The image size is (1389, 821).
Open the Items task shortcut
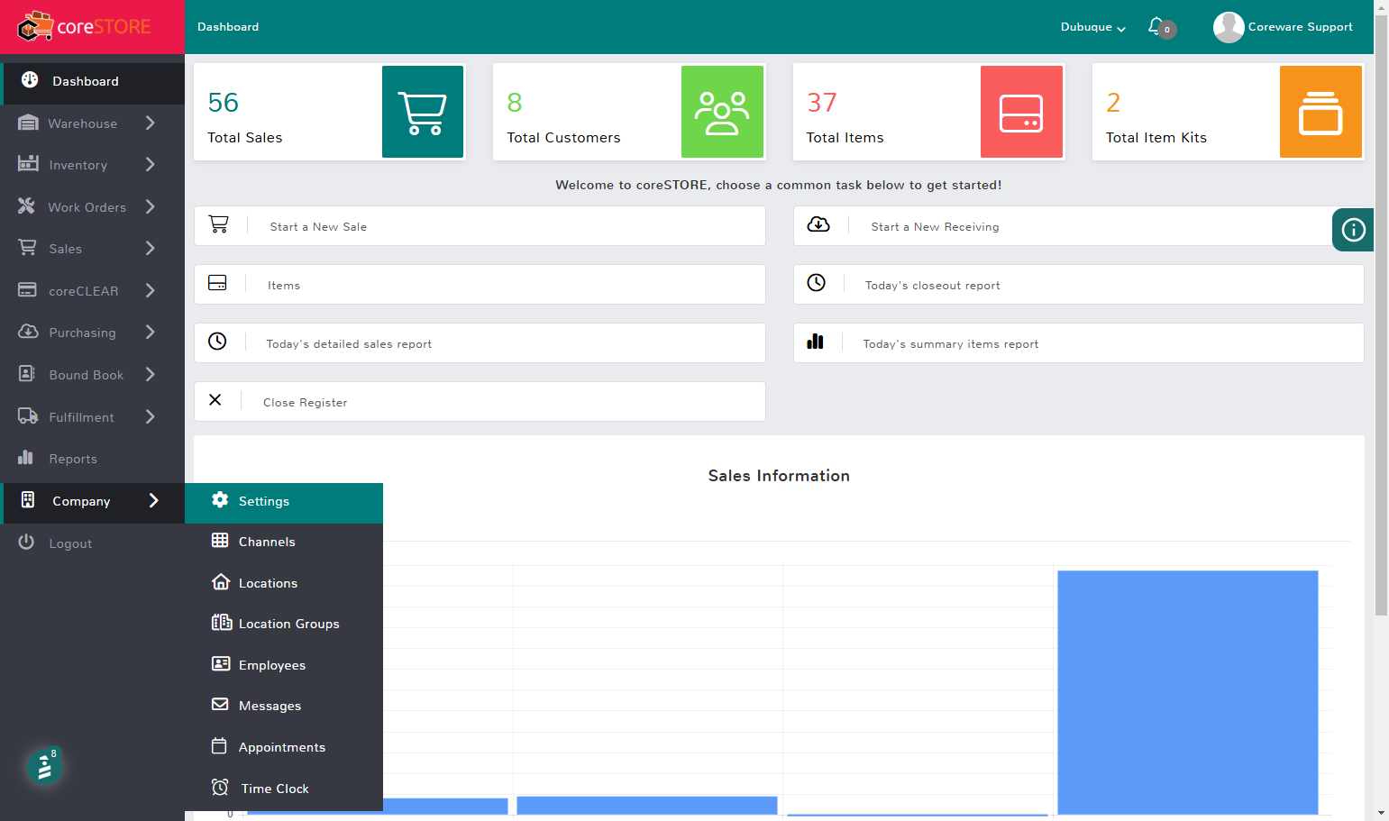(480, 285)
